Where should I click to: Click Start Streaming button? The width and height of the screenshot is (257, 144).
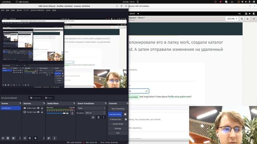[x=118, y=109]
